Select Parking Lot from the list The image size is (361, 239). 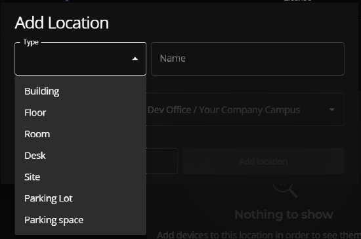[x=80, y=198]
